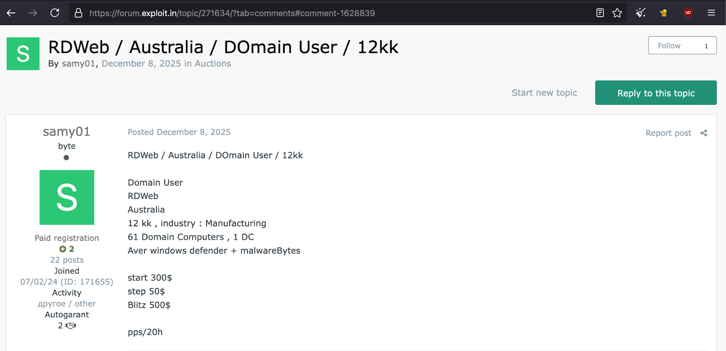Click 'Posted December 8, 2025' timestamp link
The height and width of the screenshot is (351, 726).
[x=179, y=132]
